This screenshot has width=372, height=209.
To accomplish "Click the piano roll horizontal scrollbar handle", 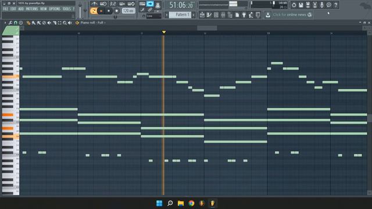I will pos(207,28).
